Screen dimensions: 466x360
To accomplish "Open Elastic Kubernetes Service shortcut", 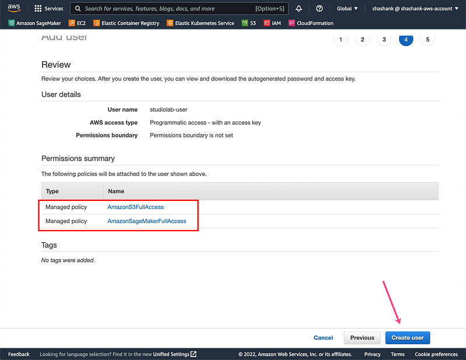I will click(200, 23).
